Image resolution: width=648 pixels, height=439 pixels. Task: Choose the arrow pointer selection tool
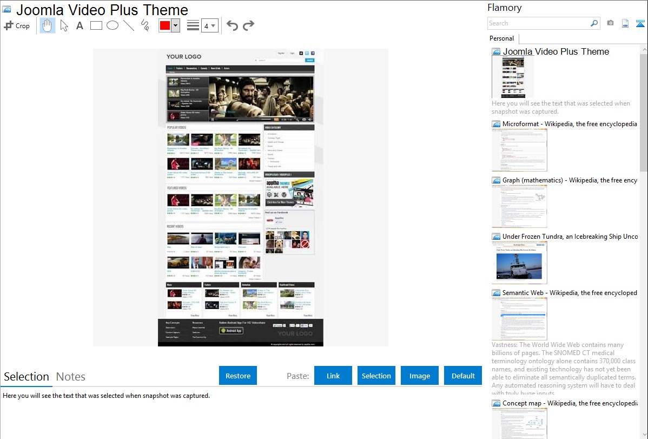(x=64, y=25)
